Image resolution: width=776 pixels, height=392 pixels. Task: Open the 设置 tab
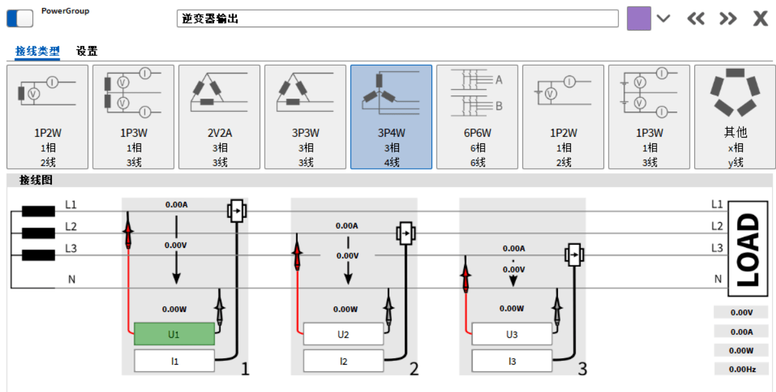coord(87,51)
